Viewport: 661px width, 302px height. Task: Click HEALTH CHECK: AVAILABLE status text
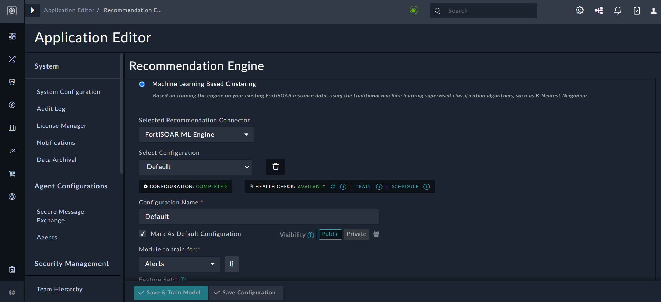click(x=287, y=187)
